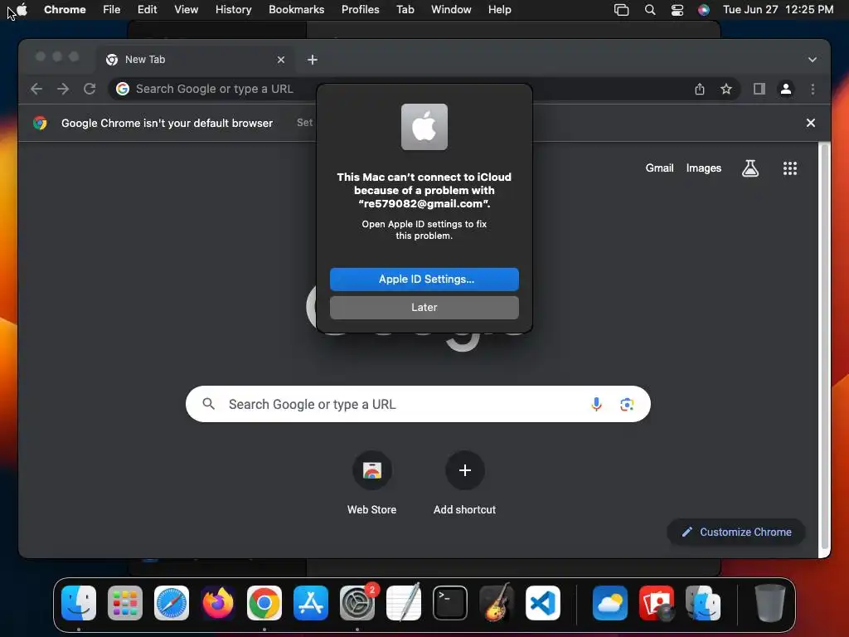
Task: Open a new tab with plus
Action: click(x=313, y=60)
